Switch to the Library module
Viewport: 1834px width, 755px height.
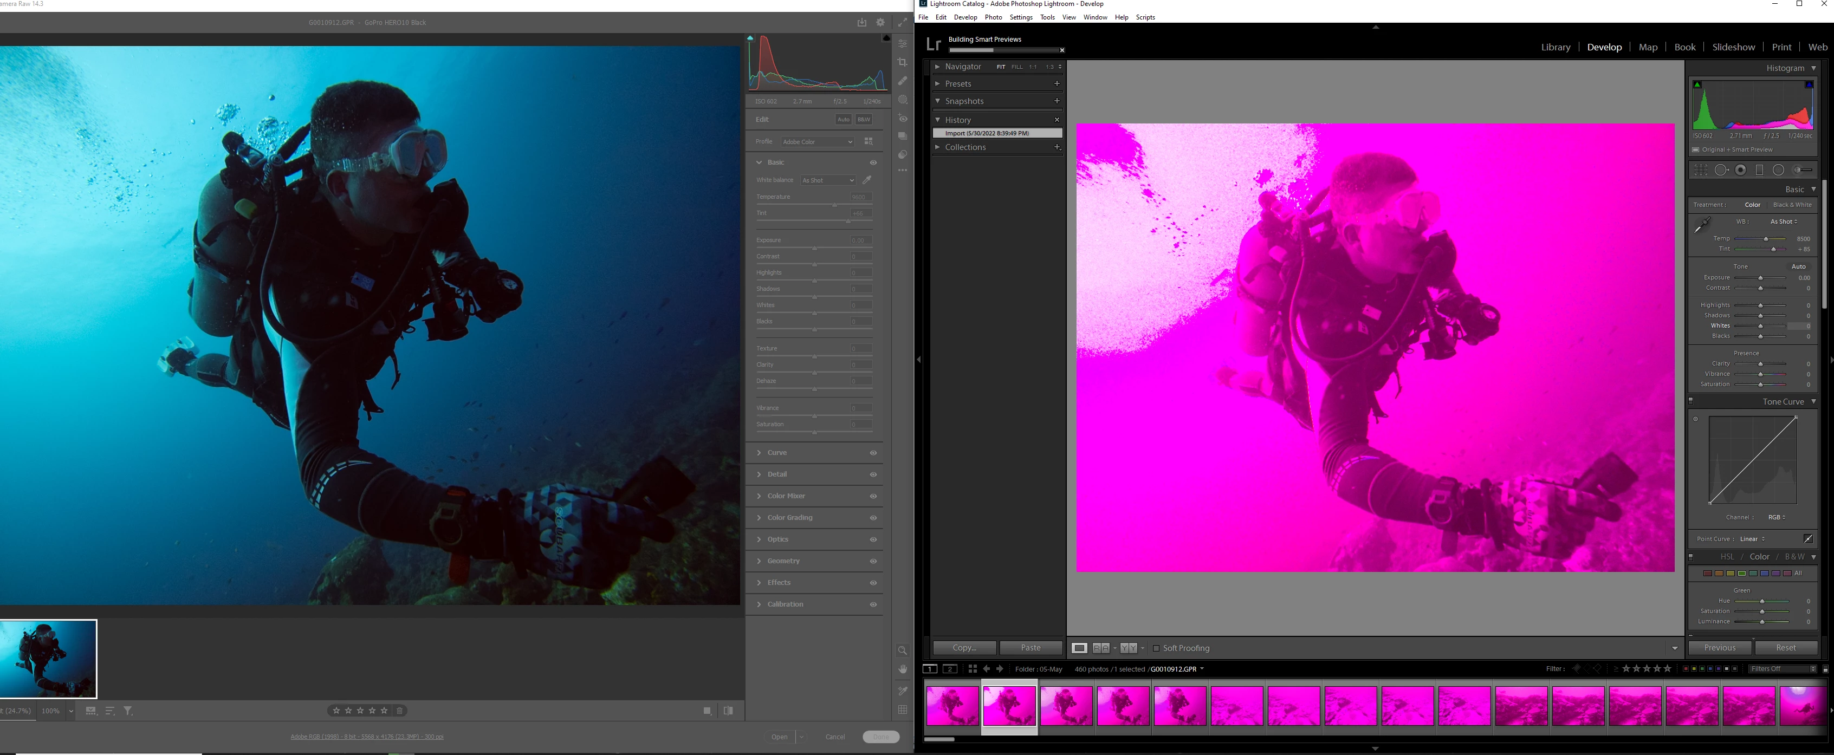click(1555, 47)
